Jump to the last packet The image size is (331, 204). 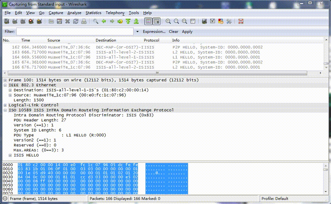(136, 21)
